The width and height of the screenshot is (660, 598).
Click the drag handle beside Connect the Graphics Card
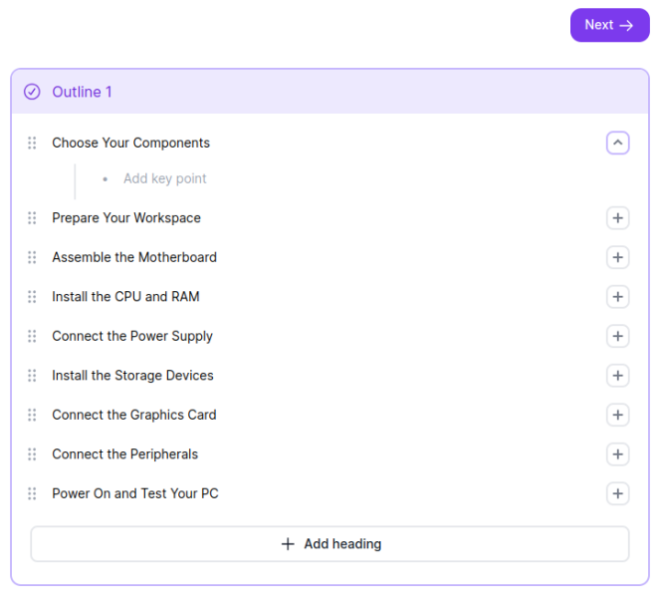point(32,415)
